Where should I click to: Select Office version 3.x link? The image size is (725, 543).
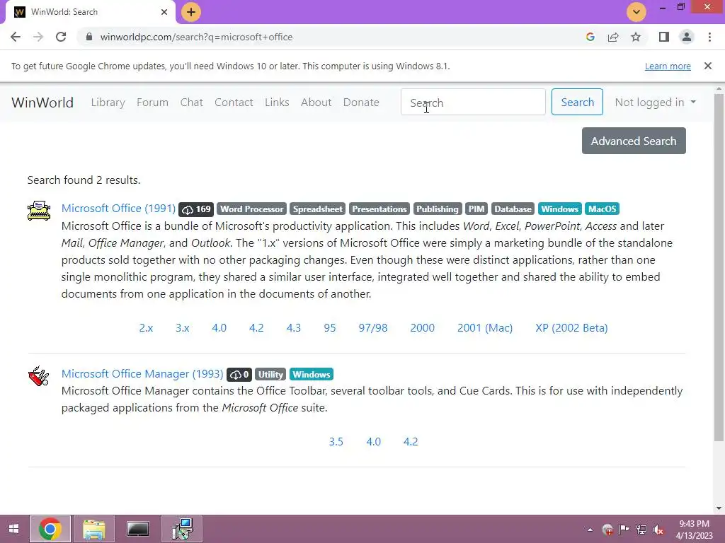[x=183, y=328]
